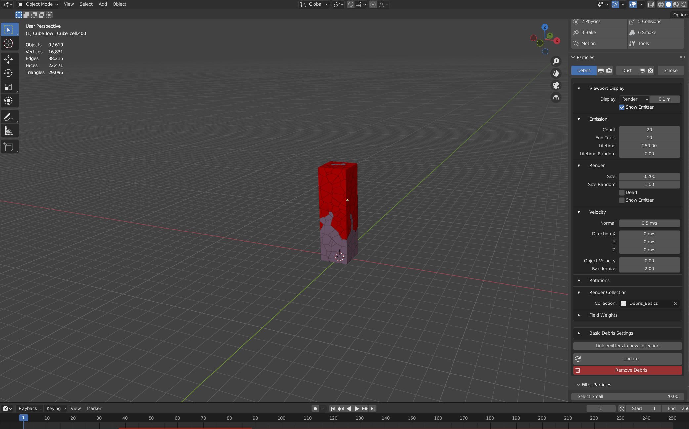Click Link emitters to new collection button
Viewport: 689px width, 429px height.
[x=627, y=345]
